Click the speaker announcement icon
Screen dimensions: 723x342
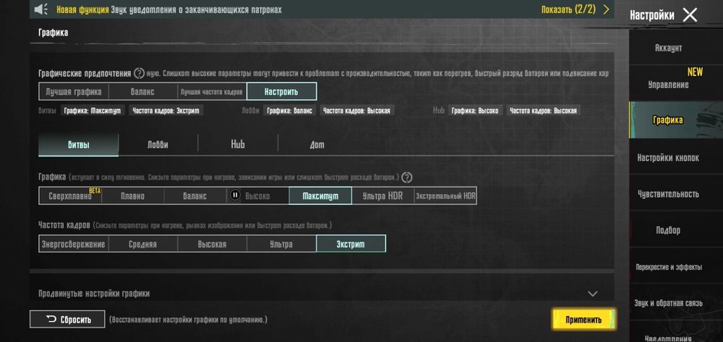coord(41,9)
